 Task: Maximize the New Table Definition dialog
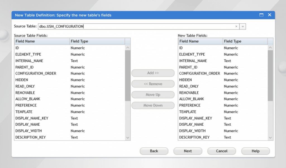261,15
